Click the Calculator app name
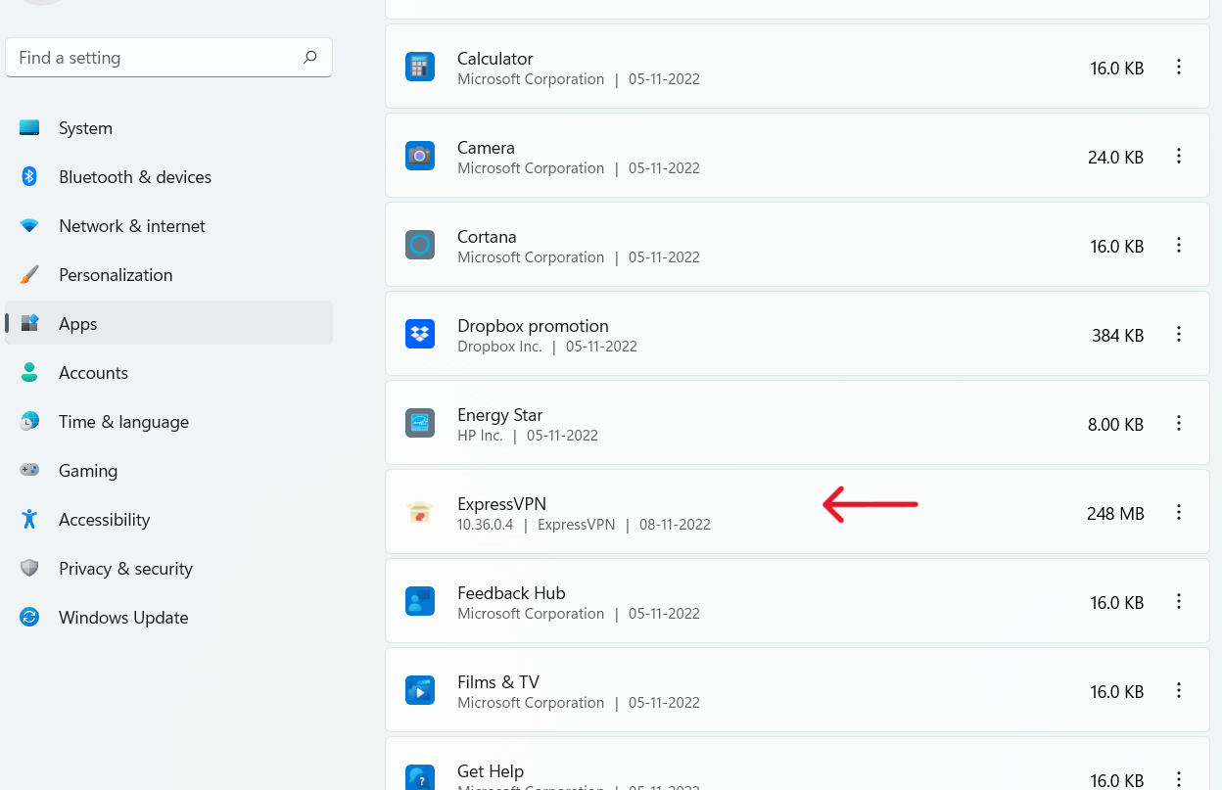Image resolution: width=1222 pixels, height=790 pixels. 494,59
